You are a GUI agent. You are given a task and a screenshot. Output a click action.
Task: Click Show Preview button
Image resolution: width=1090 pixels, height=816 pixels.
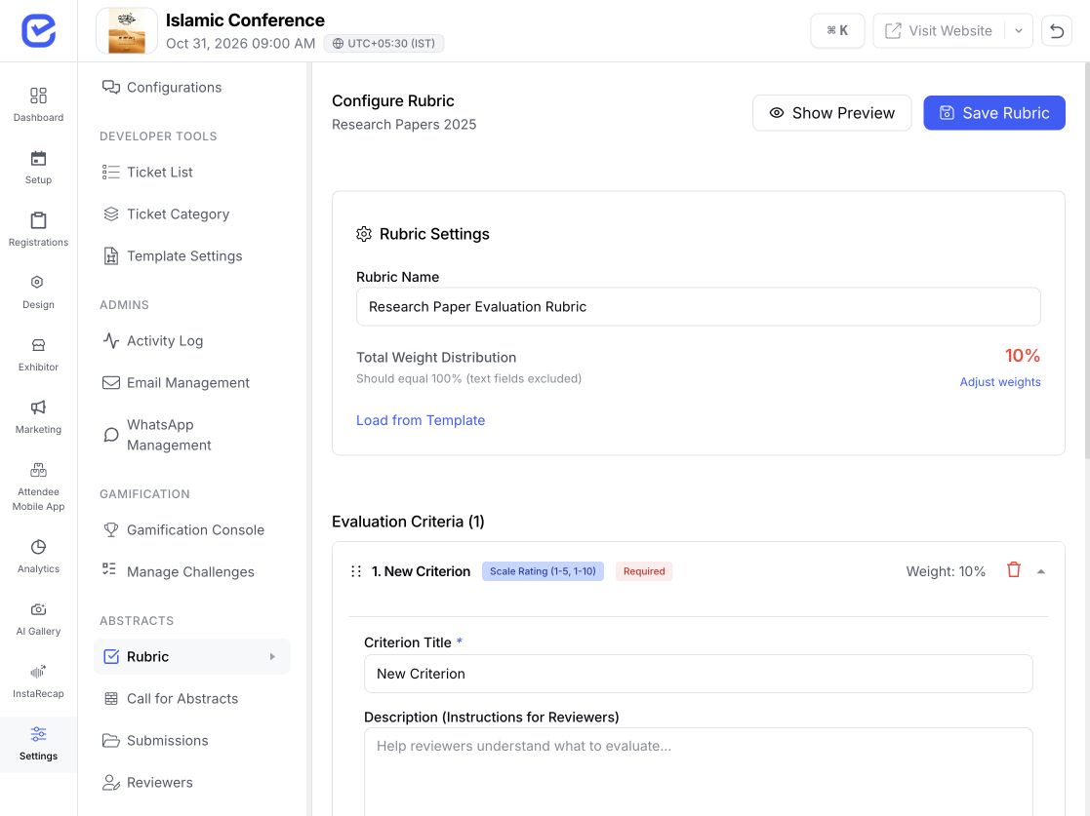pos(831,112)
